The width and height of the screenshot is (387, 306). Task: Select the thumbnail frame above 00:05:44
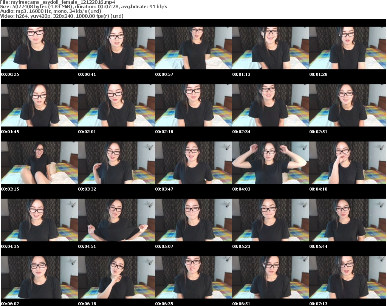click(348, 220)
